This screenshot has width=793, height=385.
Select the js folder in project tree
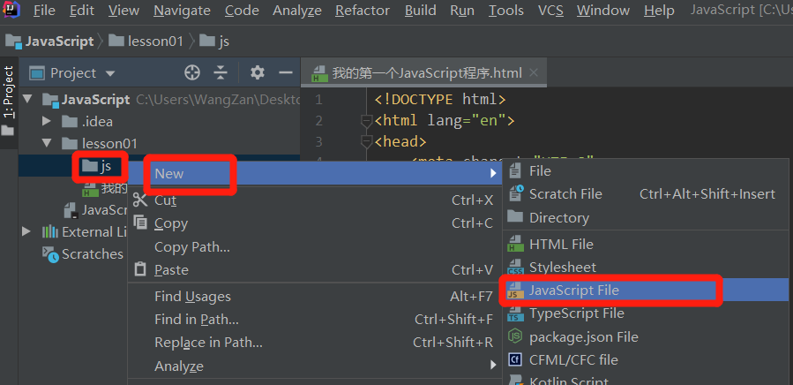[96, 166]
